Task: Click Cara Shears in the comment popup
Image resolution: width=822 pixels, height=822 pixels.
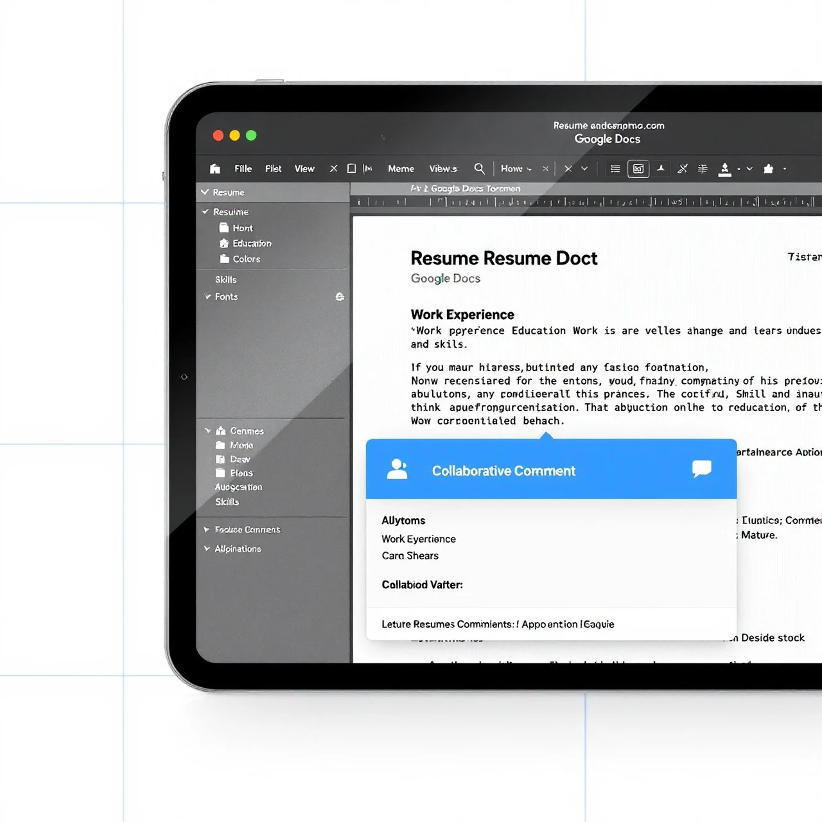Action: pyautogui.click(x=410, y=555)
